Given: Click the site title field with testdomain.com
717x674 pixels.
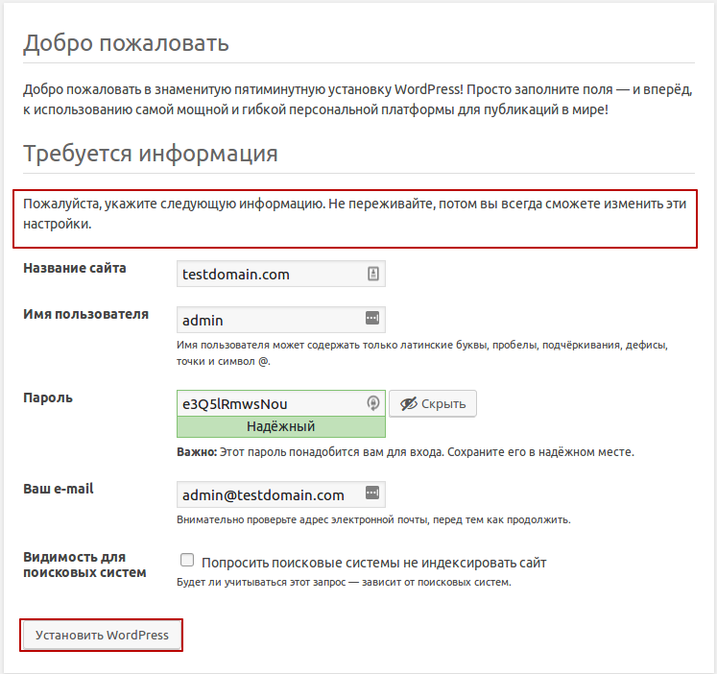Looking at the screenshot, I should pyautogui.click(x=269, y=275).
